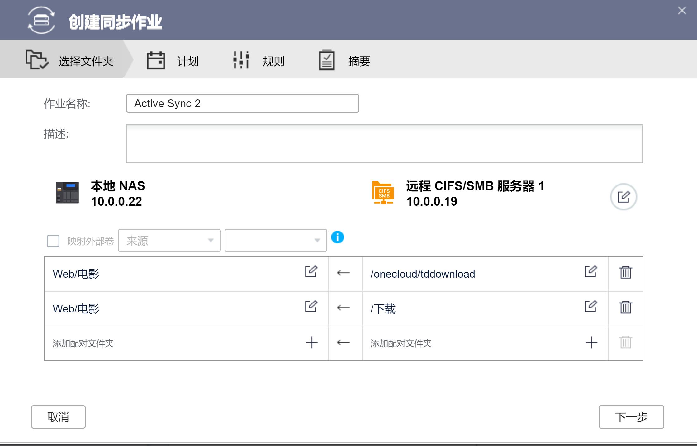Edit the remote folder /onecloud/tddownload
Screen dimensions: 697x446
590,272
